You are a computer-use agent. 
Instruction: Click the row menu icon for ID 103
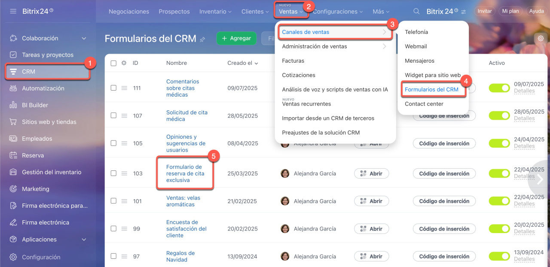click(x=124, y=173)
